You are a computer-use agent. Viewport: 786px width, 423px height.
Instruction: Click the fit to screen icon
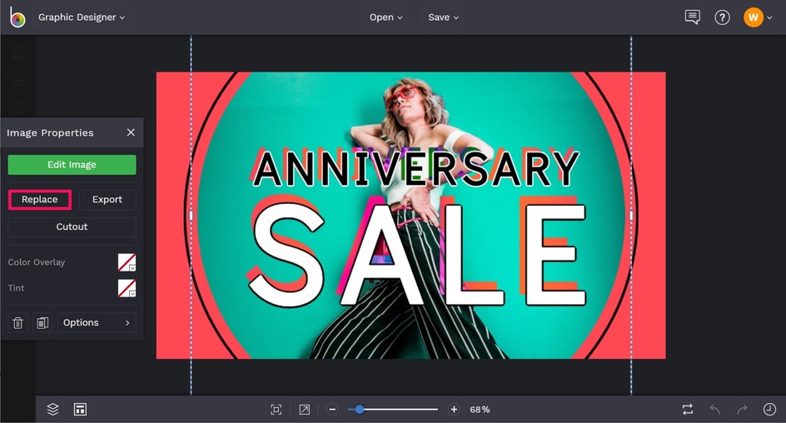pos(276,410)
